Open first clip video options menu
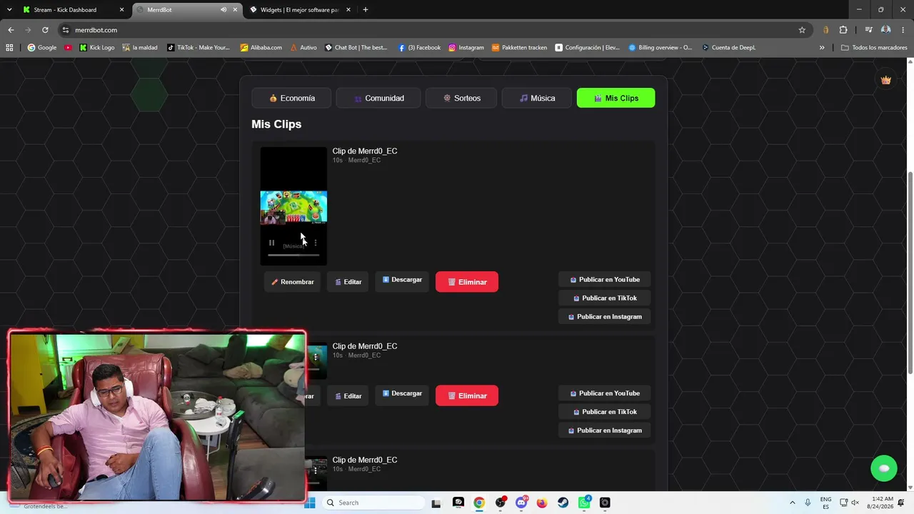This screenshot has width=914, height=514. click(316, 243)
